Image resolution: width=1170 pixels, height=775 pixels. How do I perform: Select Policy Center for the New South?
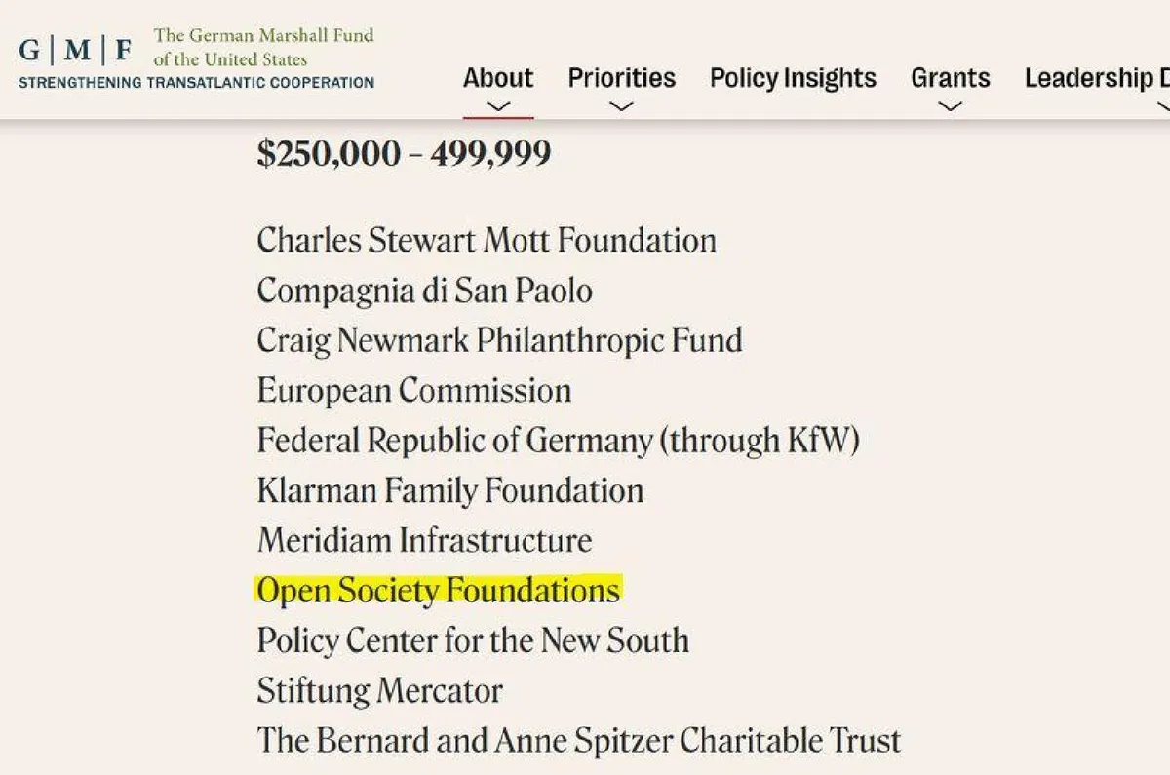pos(473,640)
